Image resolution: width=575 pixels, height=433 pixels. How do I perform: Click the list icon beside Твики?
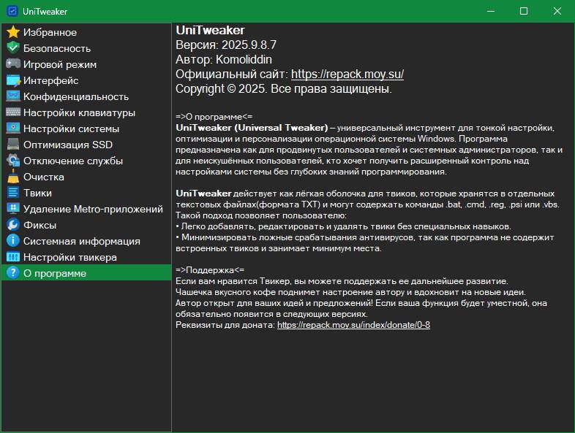(13, 193)
